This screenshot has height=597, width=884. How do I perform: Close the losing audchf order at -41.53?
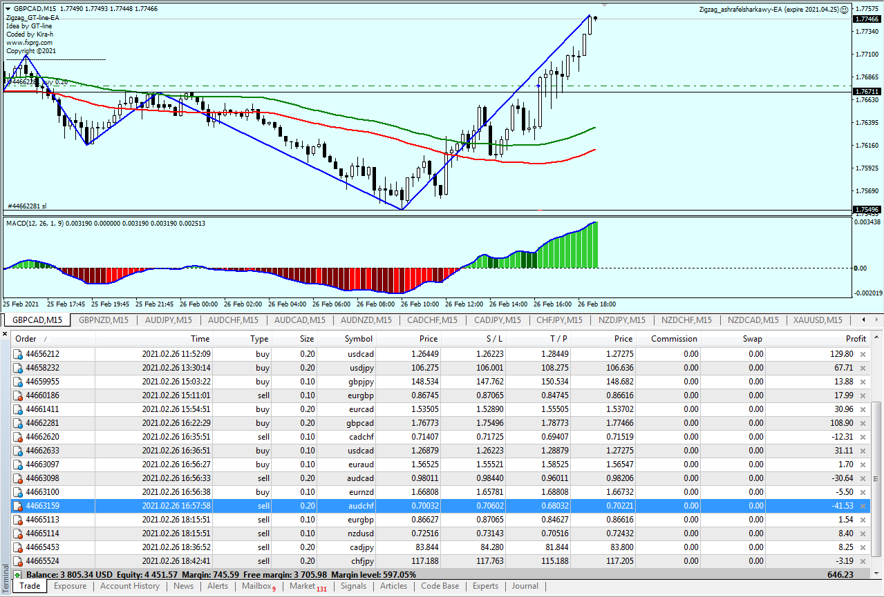pyautogui.click(x=863, y=506)
